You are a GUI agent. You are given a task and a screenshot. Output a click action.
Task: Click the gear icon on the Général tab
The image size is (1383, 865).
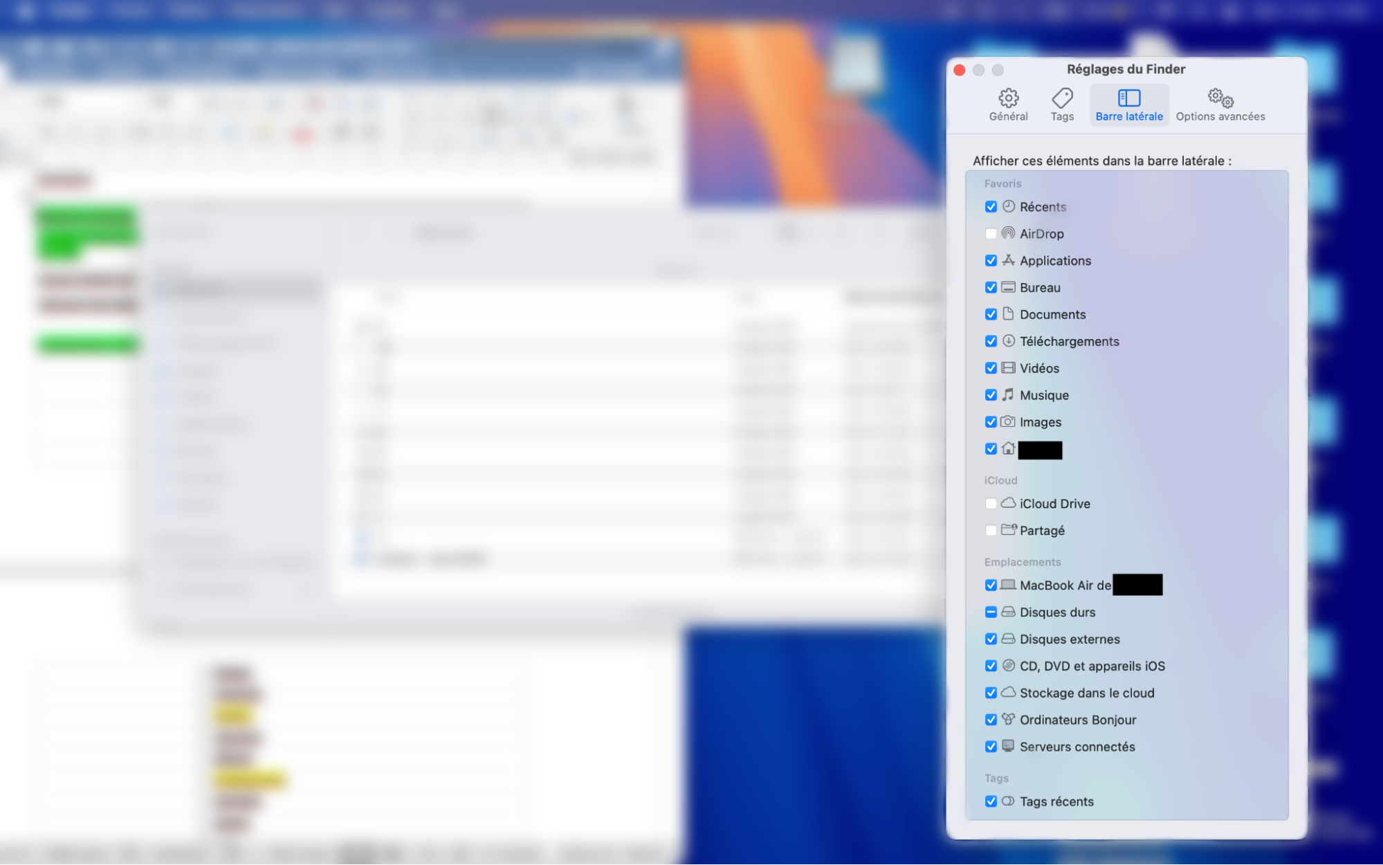(x=1008, y=98)
